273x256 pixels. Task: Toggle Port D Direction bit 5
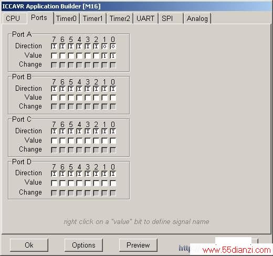tap(71, 174)
